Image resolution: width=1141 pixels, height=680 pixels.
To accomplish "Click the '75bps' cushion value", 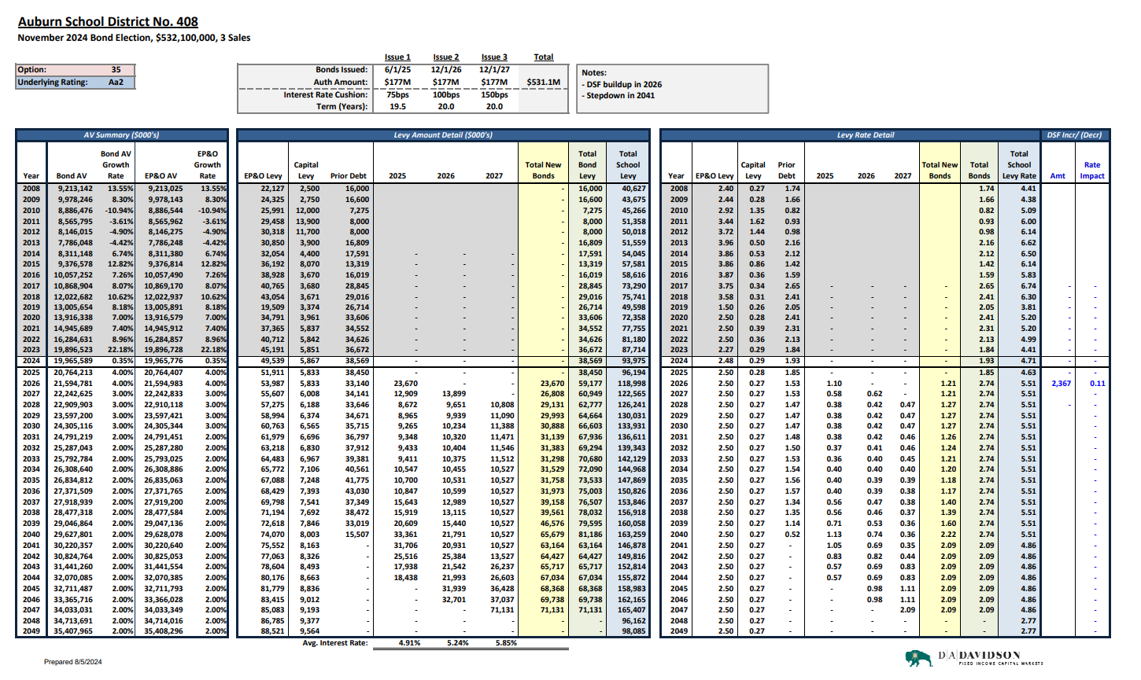I will pyautogui.click(x=397, y=94).
